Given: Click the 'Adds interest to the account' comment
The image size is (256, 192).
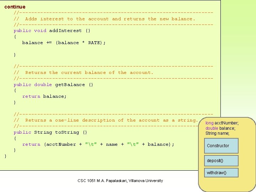Looking at the screenshot, I should [x=105, y=19].
